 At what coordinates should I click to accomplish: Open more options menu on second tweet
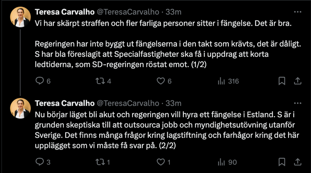pyautogui.click(x=297, y=103)
